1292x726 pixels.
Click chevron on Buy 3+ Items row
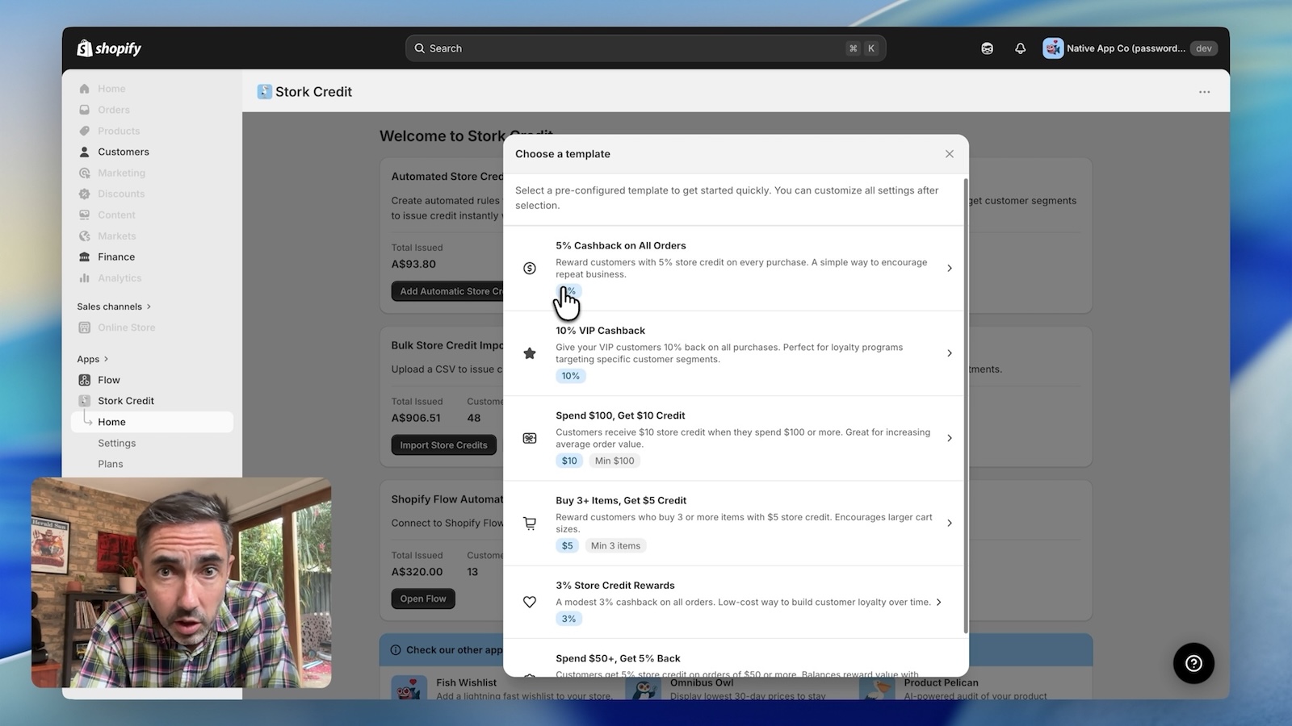coord(950,523)
